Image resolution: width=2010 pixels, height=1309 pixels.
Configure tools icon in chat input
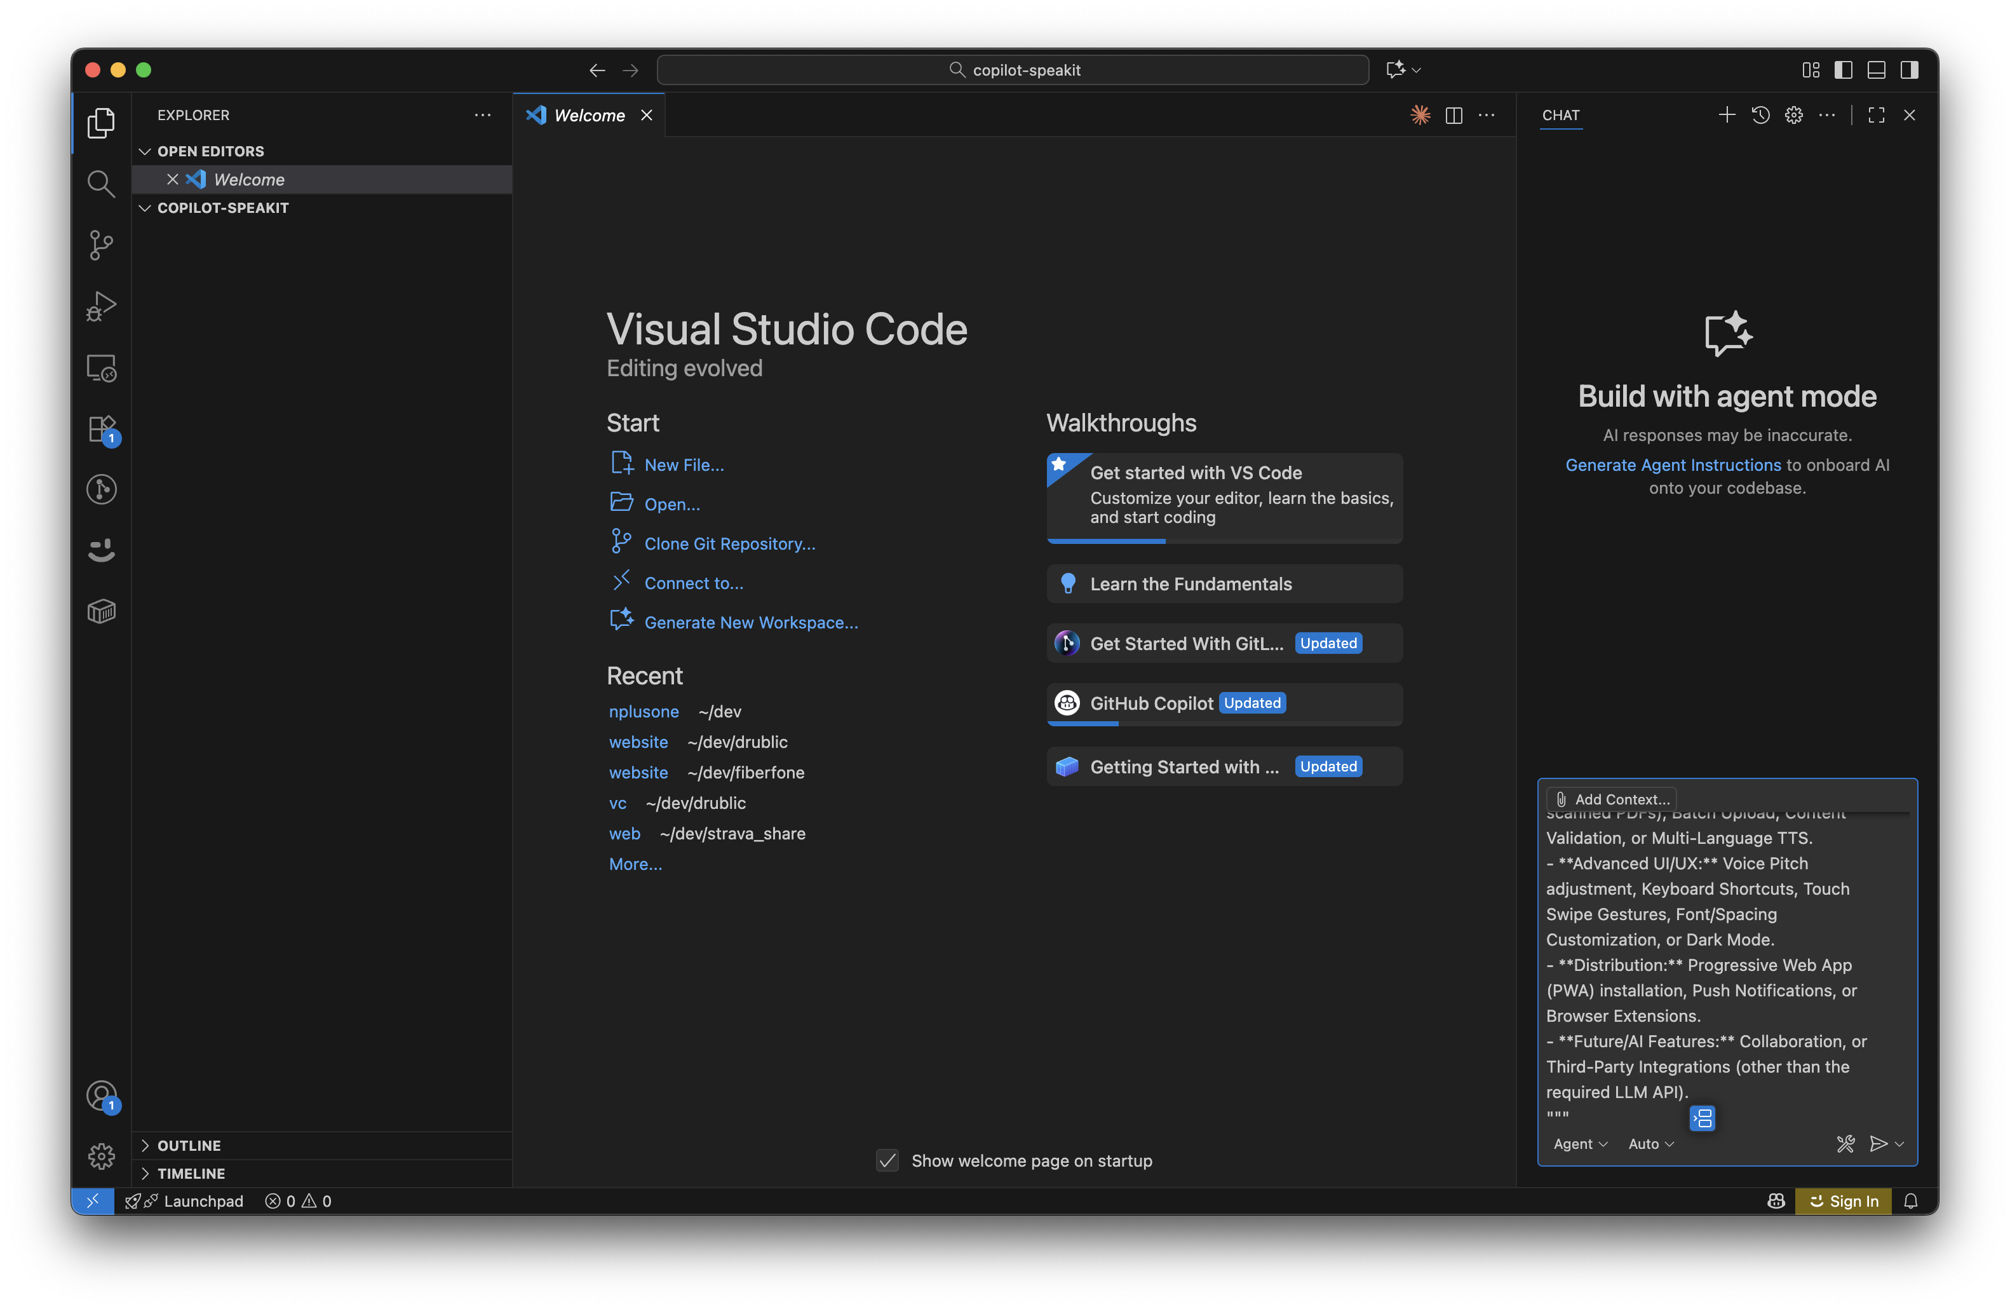pyautogui.click(x=1845, y=1144)
